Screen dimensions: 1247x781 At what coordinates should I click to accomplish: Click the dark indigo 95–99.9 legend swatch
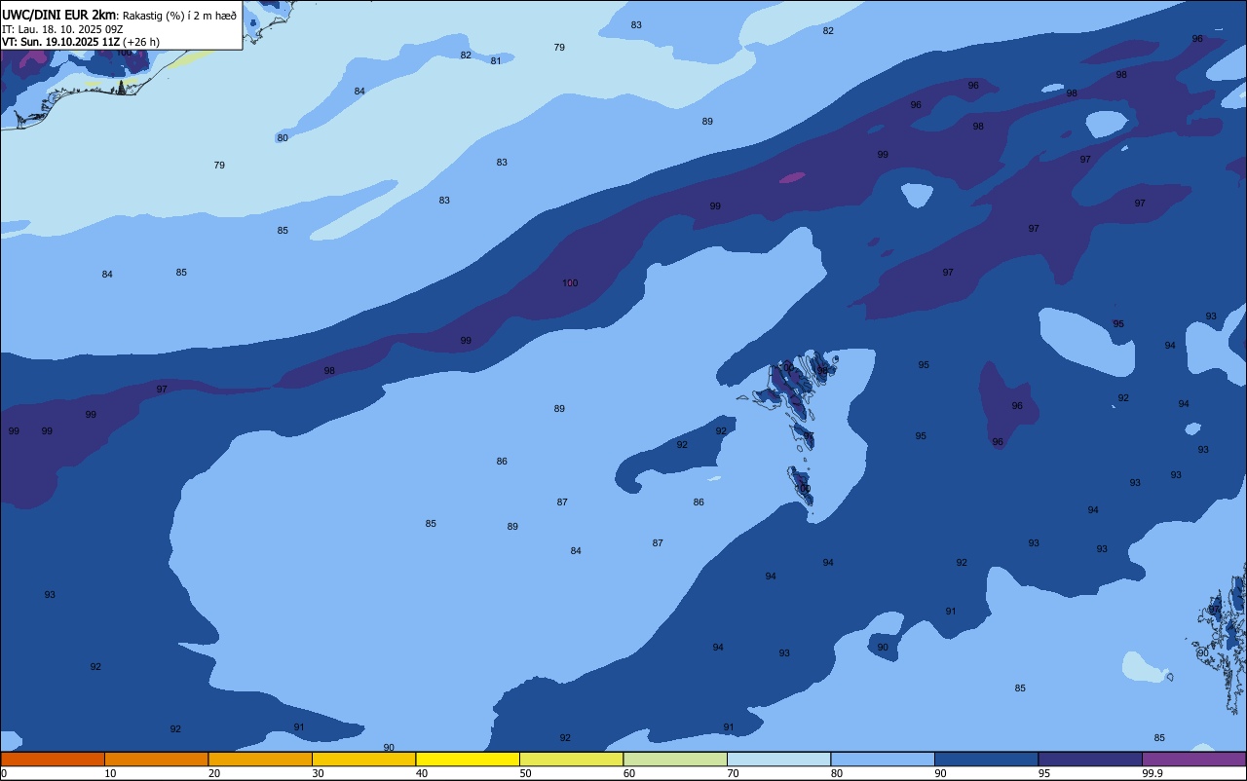[1090, 759]
